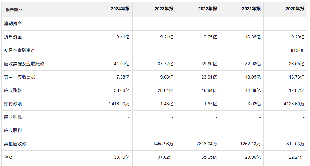
Task: Select the 应收股利 row label
Action: point(13,130)
